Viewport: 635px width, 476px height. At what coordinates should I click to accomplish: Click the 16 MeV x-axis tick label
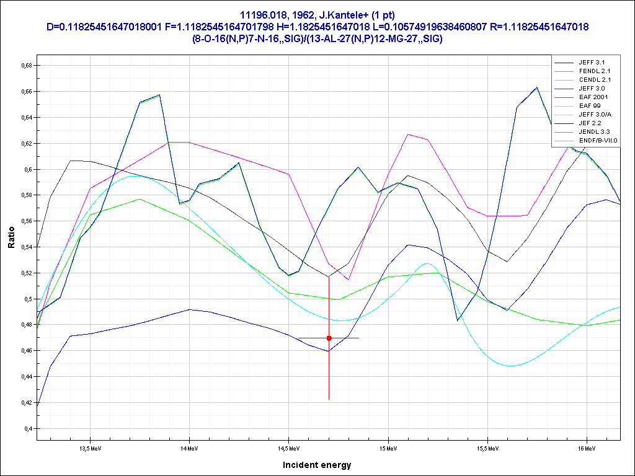point(585,447)
